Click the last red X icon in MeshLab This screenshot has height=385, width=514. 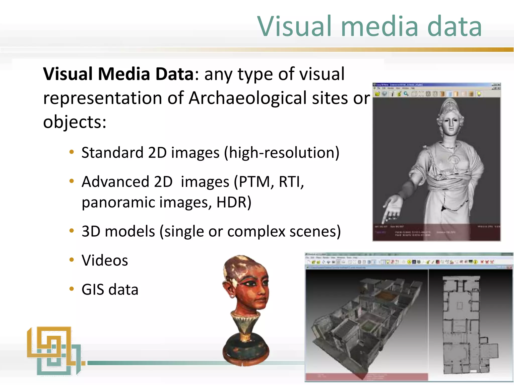[492, 262]
